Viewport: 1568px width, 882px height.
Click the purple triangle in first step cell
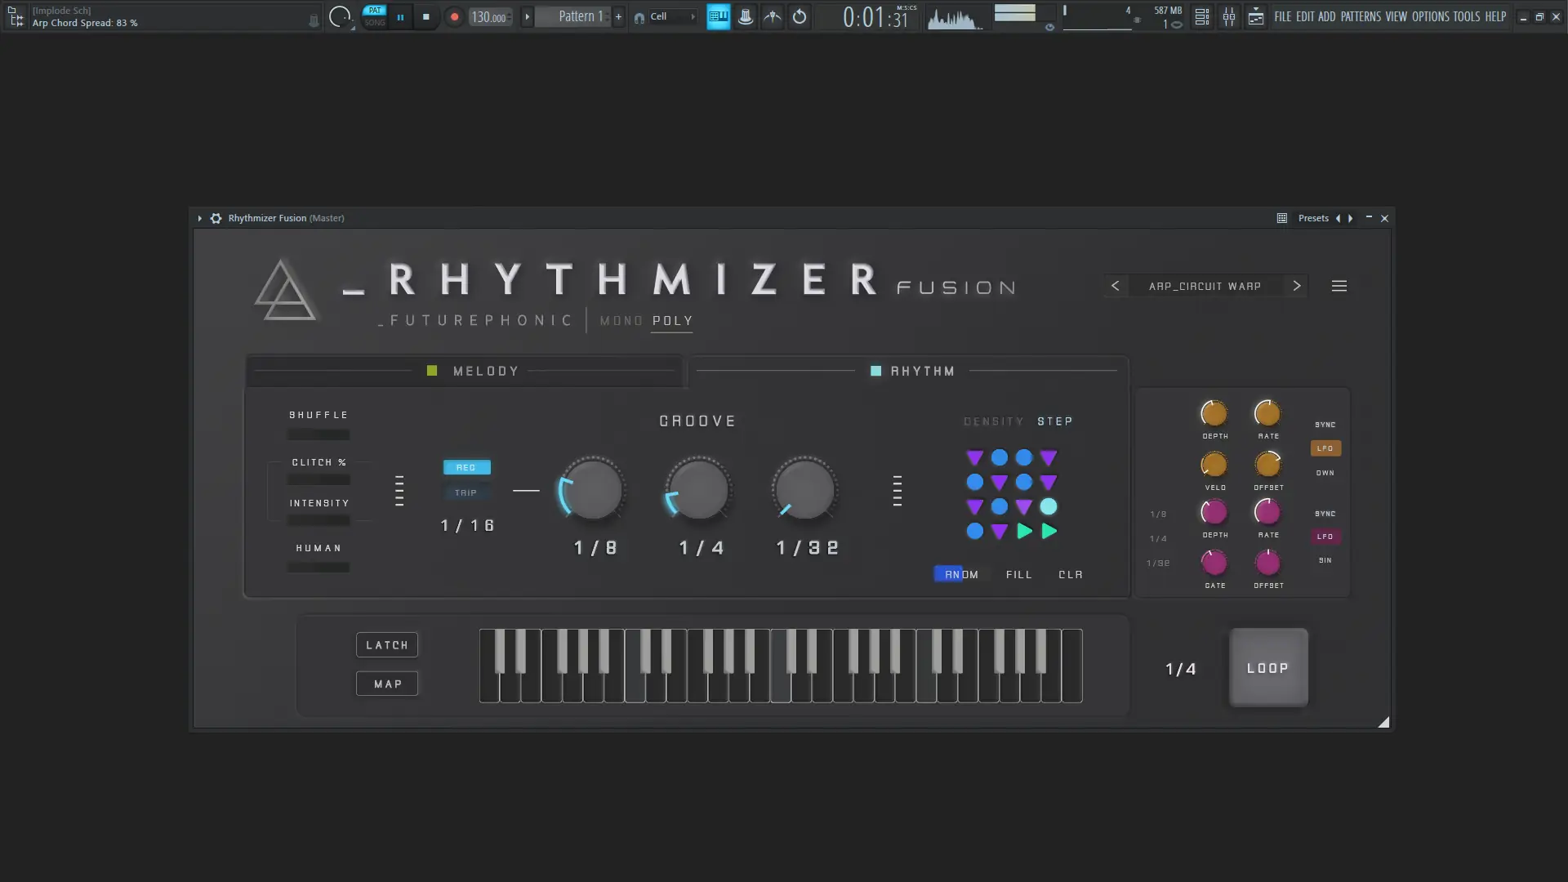click(x=974, y=457)
